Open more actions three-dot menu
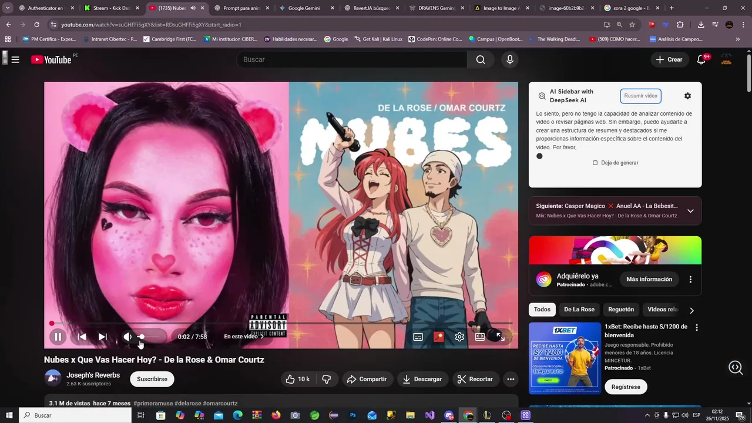The image size is (752, 423). point(511,379)
